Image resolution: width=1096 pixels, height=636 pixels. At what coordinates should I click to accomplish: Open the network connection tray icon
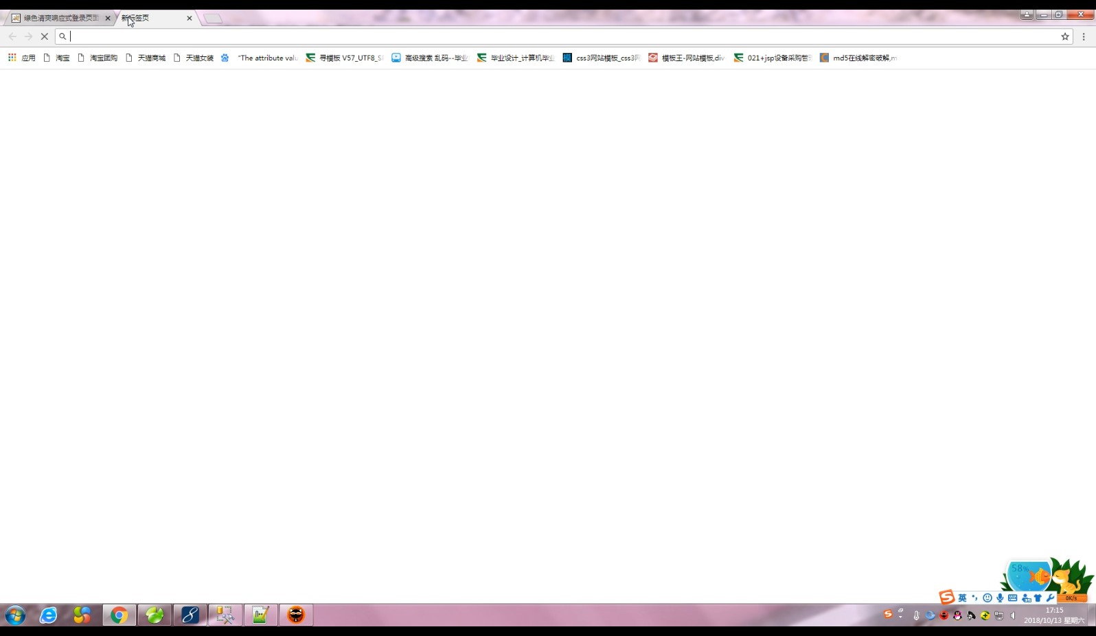pyautogui.click(x=998, y=615)
